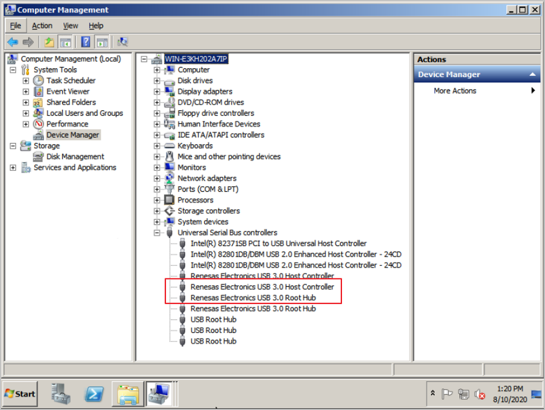Open More Actions submenu
Viewport: 545px width, 410px height.
(477, 91)
